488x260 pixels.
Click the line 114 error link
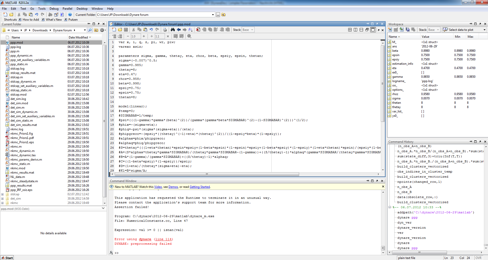pyautogui.click(x=163, y=239)
